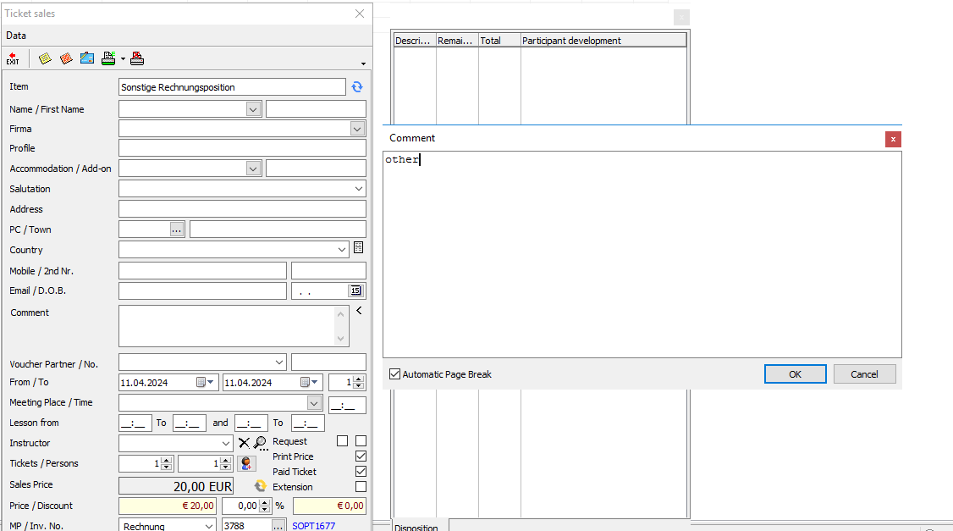This screenshot has width=953, height=531.
Task: Tick the second Request checkbox
Action: pyautogui.click(x=361, y=441)
